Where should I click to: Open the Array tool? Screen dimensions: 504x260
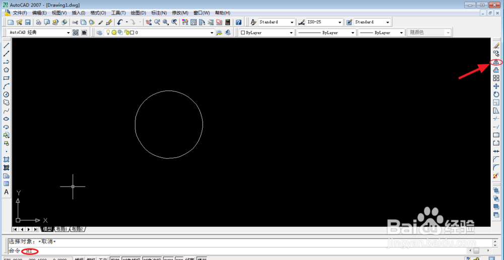[x=496, y=78]
